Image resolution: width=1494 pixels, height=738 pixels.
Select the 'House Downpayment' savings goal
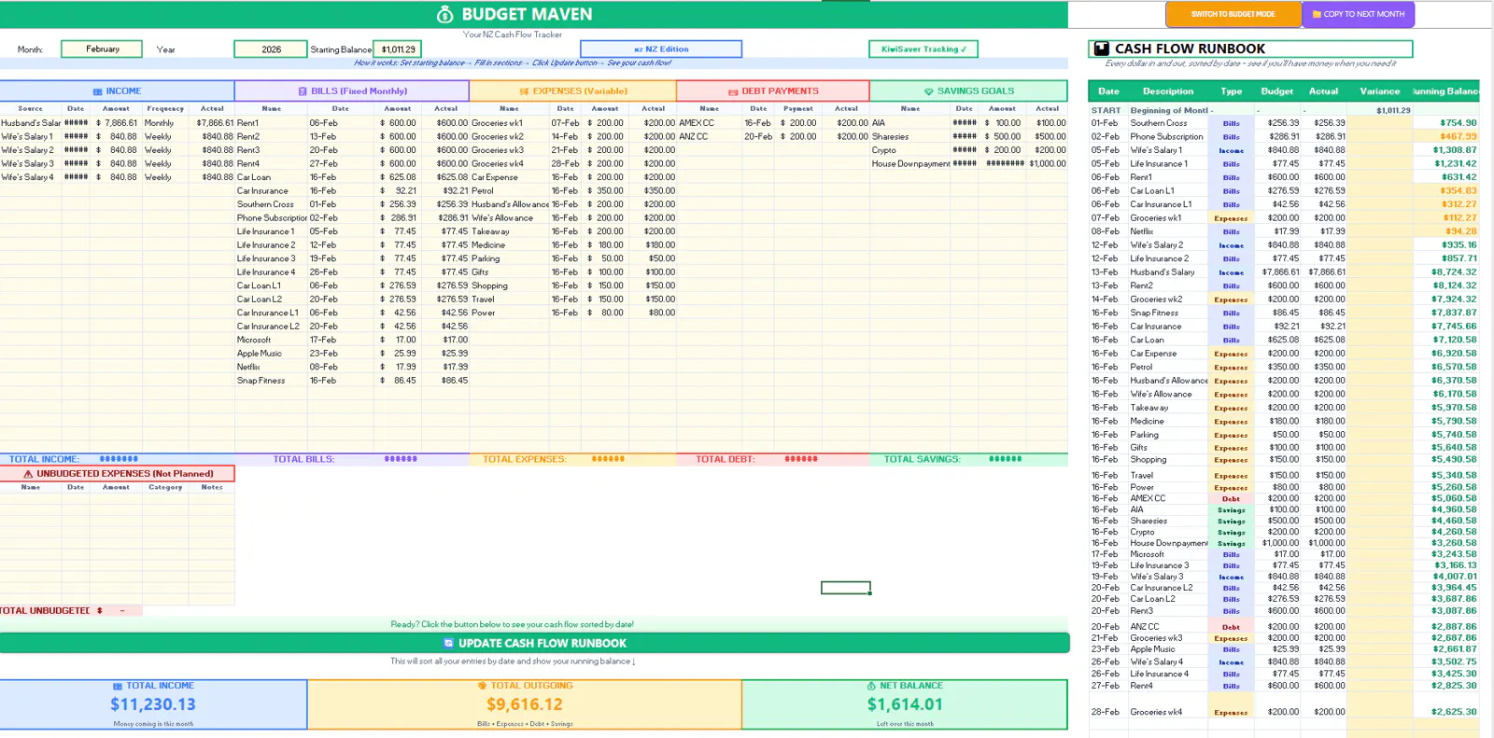pos(910,163)
